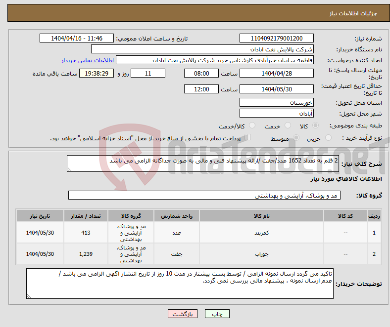Click the quantity cell 413

pos(86,233)
